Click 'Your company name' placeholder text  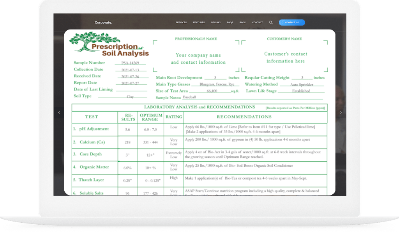coord(198,55)
